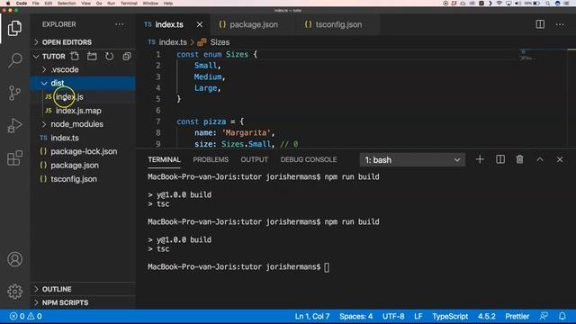Viewport: 576px width, 324px height.
Task: Open the Terminal menu in menu bar
Action: [129, 3]
